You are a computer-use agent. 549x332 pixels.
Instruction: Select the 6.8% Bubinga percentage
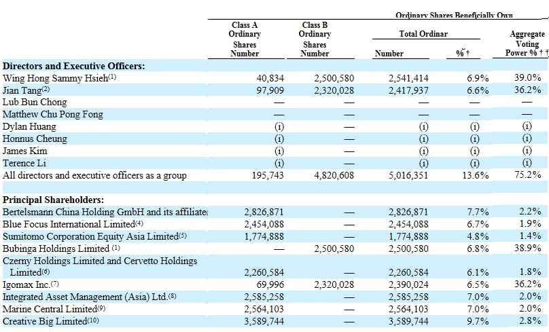[x=478, y=249]
